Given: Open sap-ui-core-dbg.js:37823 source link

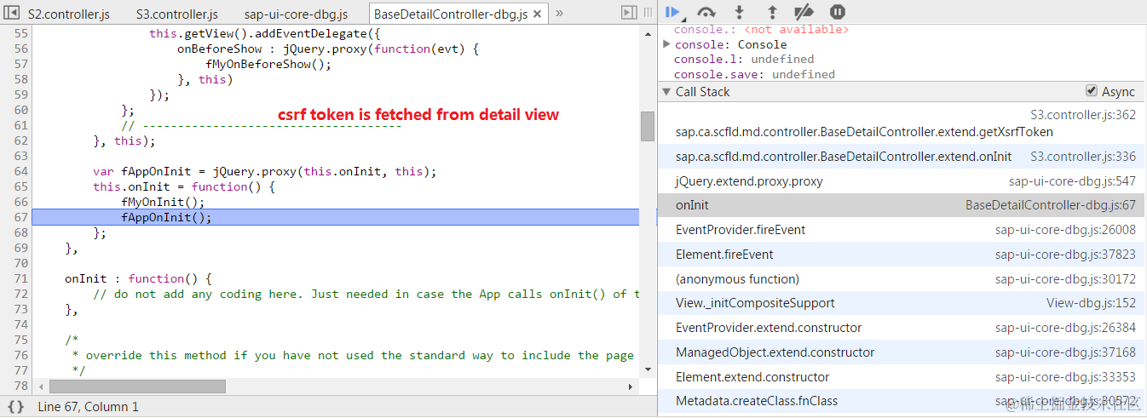Looking at the screenshot, I should (1065, 255).
